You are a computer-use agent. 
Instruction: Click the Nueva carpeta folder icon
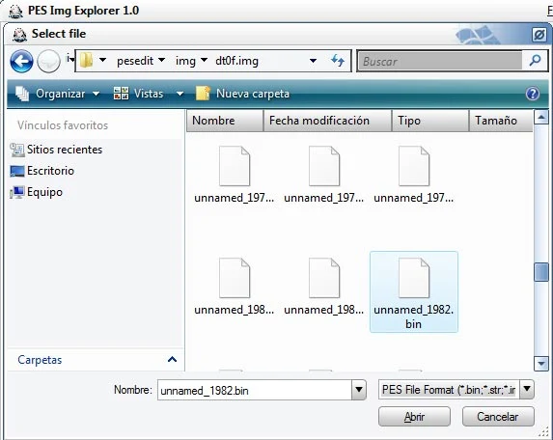tap(203, 94)
